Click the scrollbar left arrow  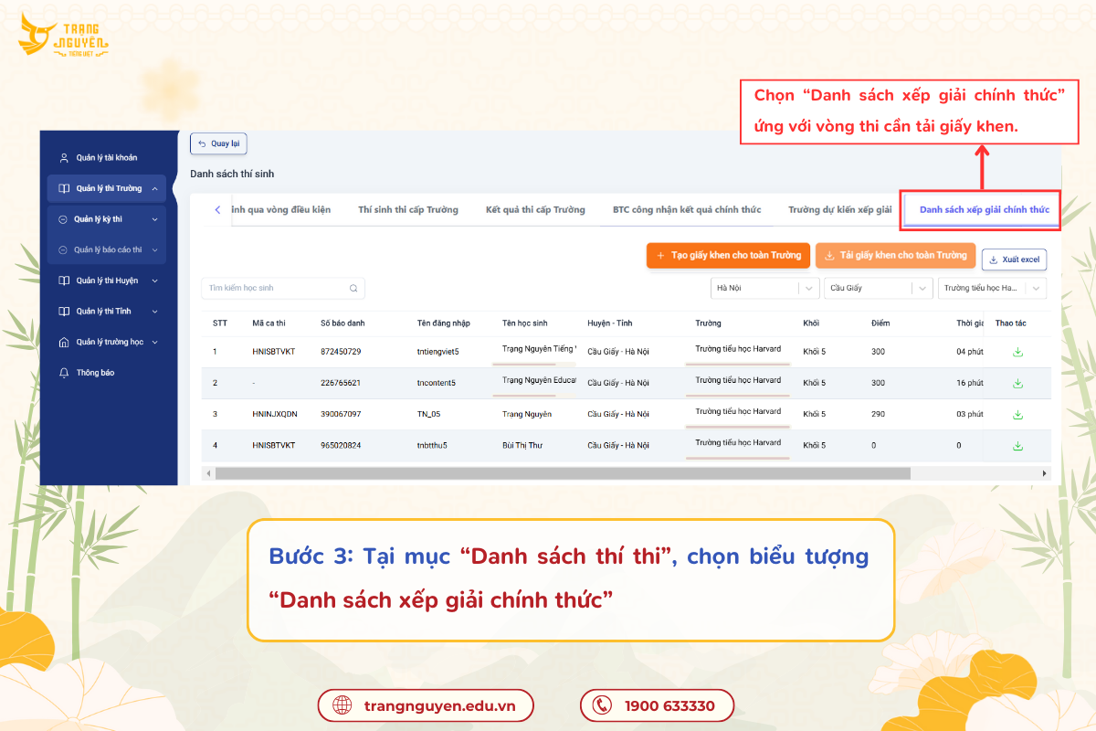pos(208,473)
